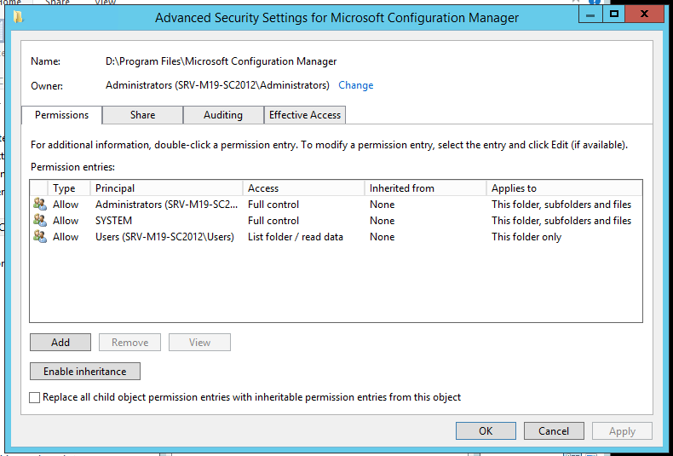Click the folder icon in title bar
Viewport: 673px width, 456px height.
click(18, 18)
